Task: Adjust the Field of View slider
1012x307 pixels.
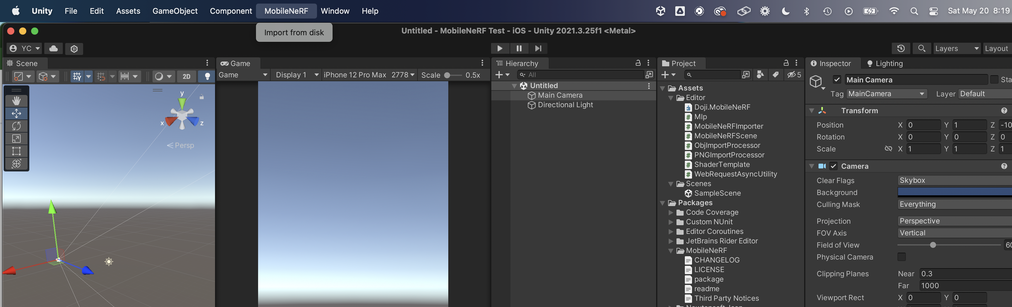Action: [x=949, y=245]
